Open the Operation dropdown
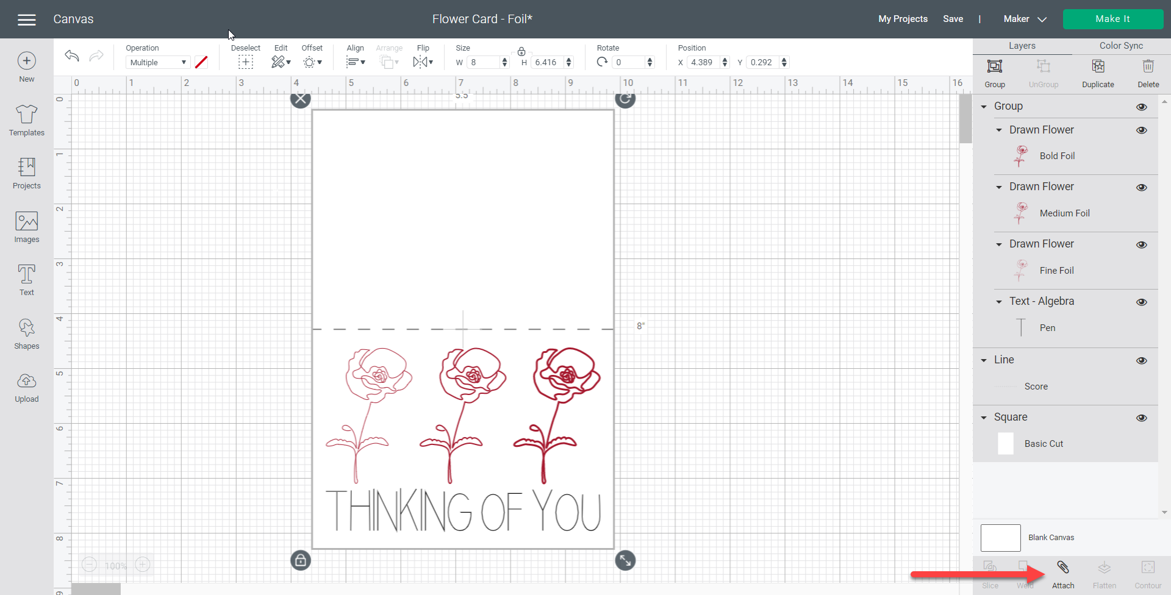 coord(158,62)
